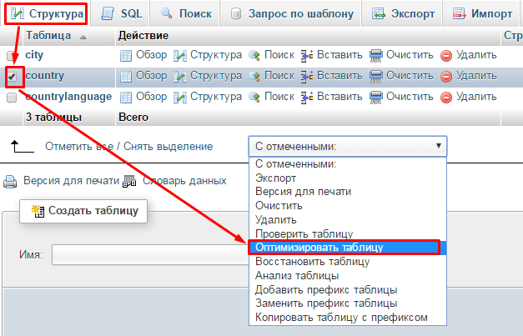523x336 pixels.
Task: Click the Создать таблицу button
Action: pyautogui.click(x=83, y=211)
